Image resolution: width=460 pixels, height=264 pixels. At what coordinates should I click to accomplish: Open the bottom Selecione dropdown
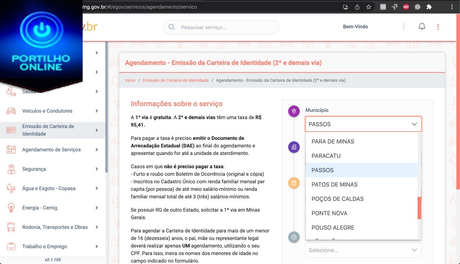[x=363, y=250]
